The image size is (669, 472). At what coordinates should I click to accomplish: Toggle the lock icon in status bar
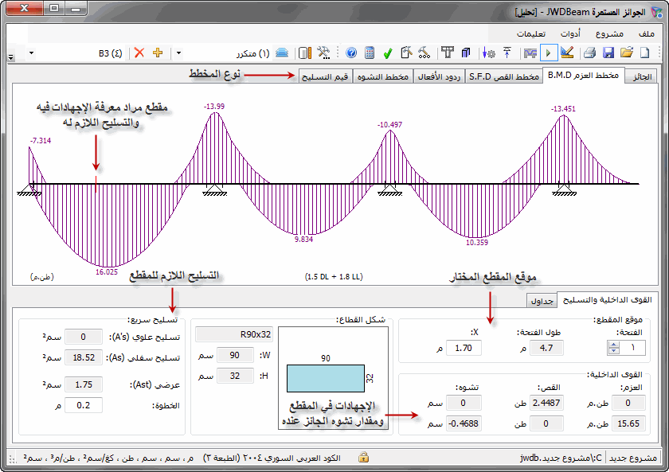click(363, 458)
